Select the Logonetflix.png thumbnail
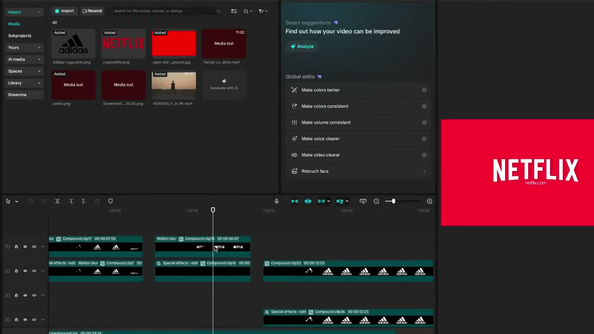 [x=123, y=43]
